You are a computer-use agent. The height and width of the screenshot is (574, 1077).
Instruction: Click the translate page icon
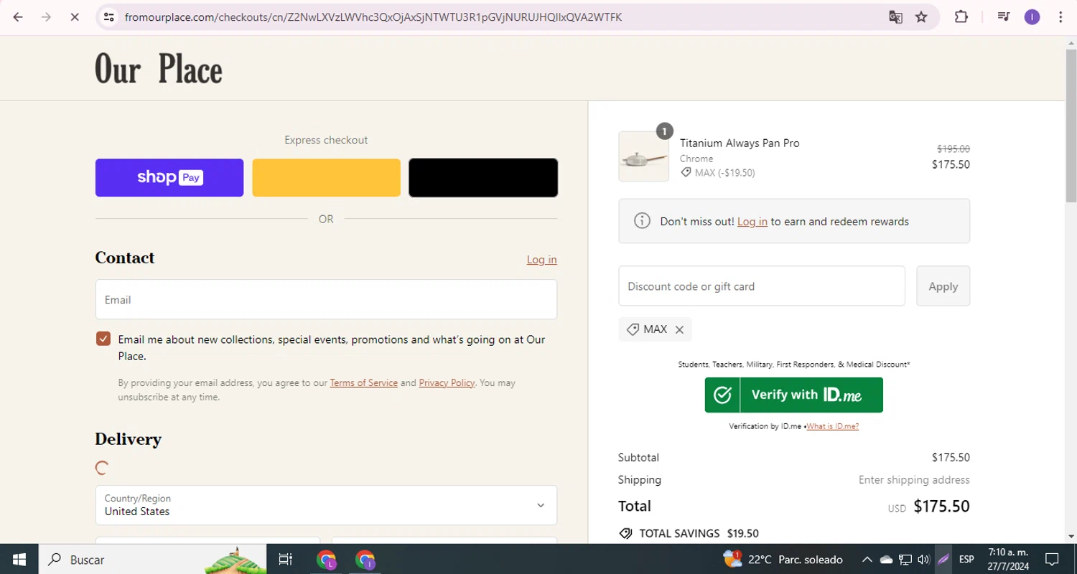tap(895, 17)
